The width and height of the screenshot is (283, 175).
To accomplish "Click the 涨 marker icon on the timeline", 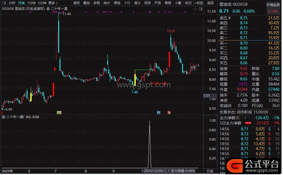I will tap(169, 112).
